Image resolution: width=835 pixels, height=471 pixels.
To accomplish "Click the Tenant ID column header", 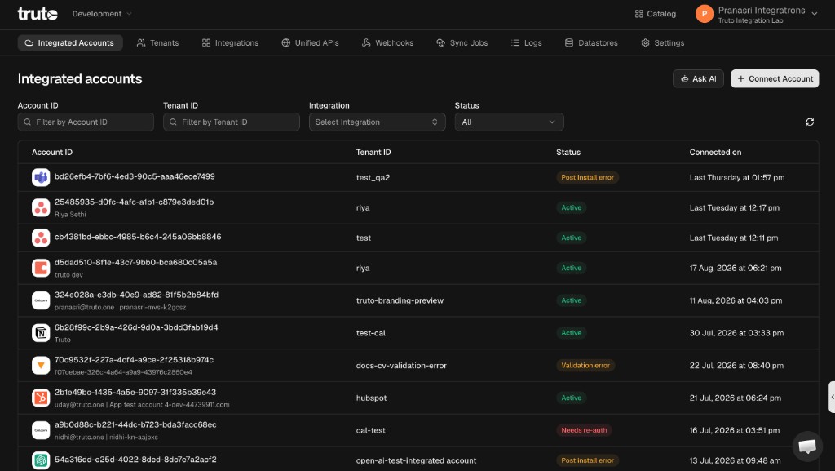I will click(373, 153).
